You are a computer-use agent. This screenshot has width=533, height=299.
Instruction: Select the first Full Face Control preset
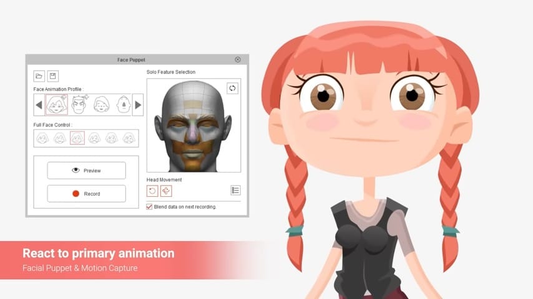pyautogui.click(x=42, y=138)
